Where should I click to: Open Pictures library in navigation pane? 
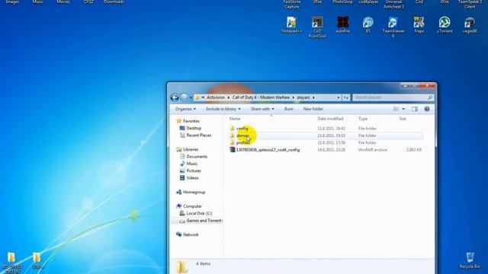tap(194, 170)
